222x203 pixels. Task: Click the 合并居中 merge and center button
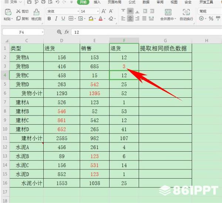[x=168, y=14]
